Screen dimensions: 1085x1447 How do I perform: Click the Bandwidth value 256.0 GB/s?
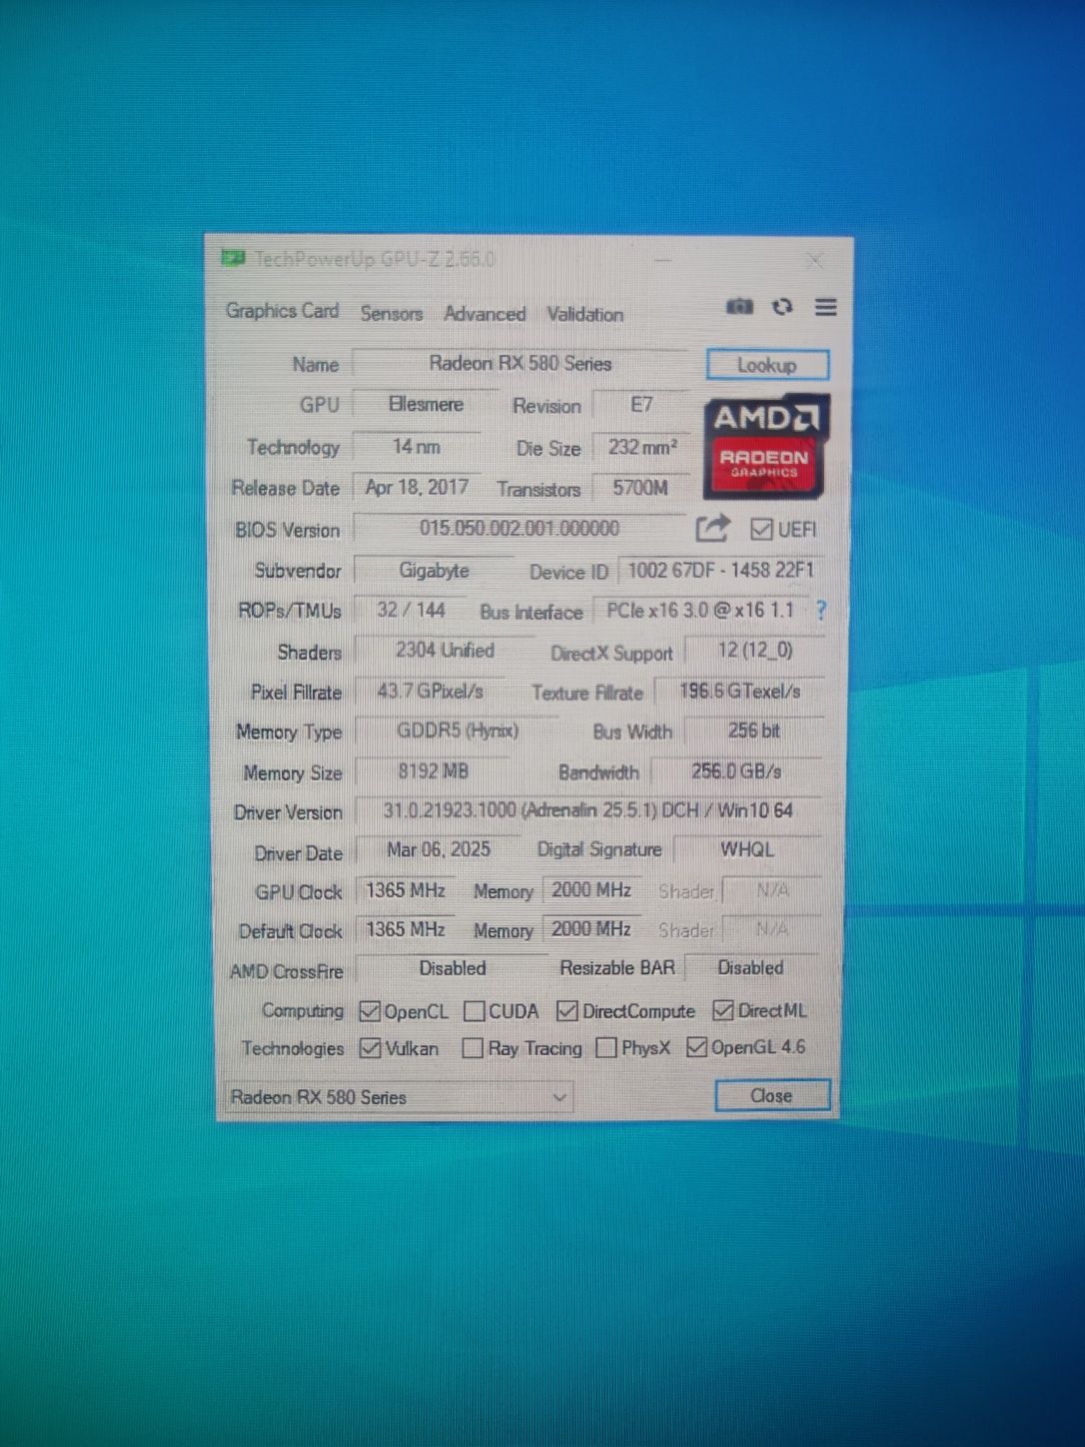coord(737,771)
